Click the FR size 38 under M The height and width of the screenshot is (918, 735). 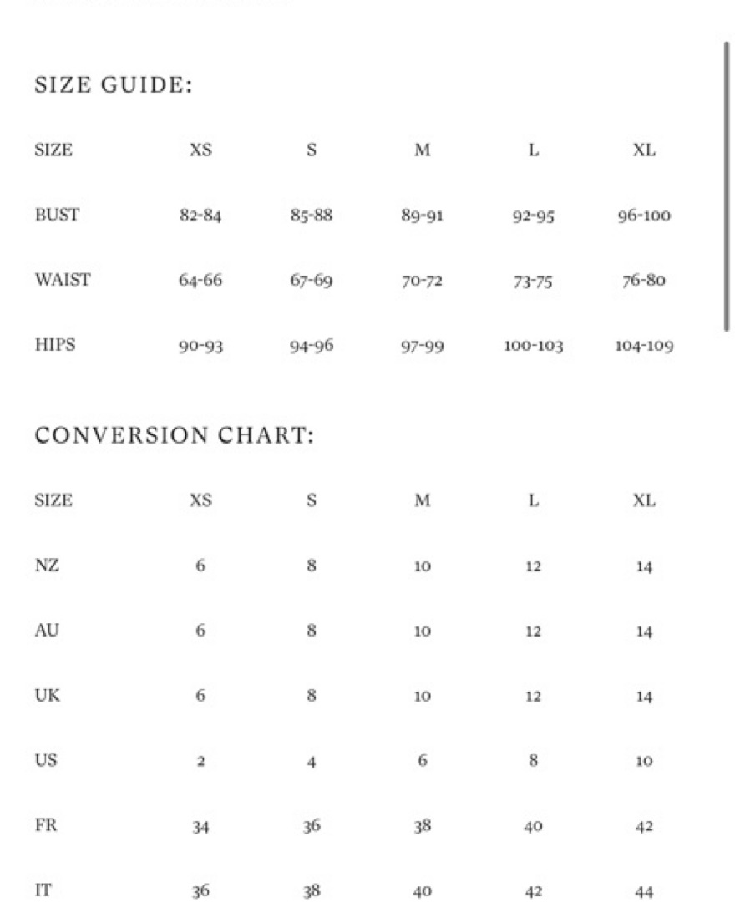click(x=422, y=826)
